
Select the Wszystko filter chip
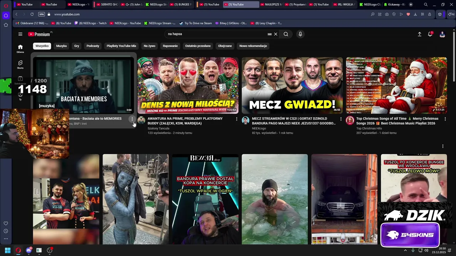click(42, 46)
